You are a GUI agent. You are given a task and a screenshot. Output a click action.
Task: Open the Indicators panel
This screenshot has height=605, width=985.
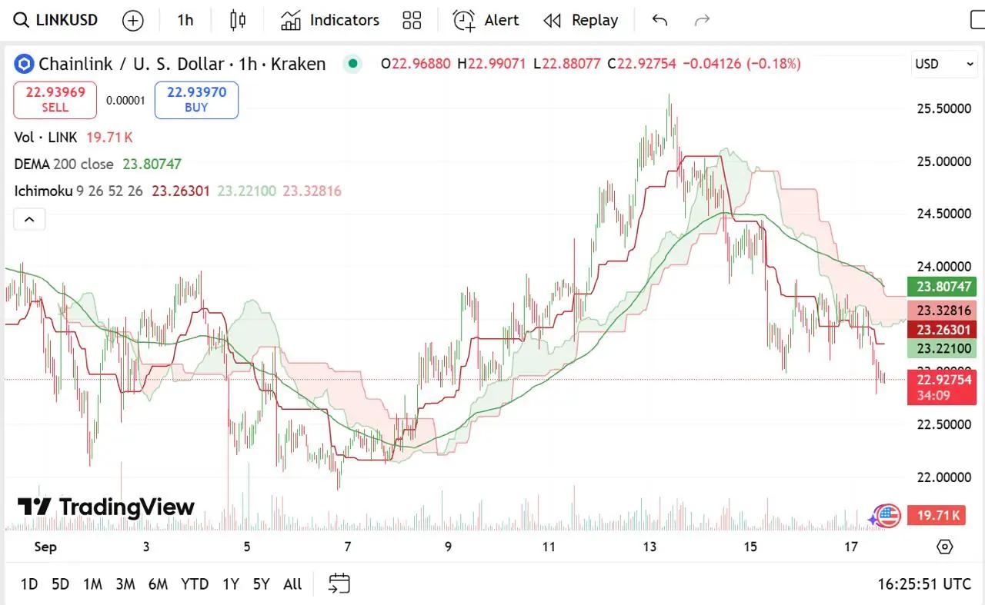click(329, 20)
